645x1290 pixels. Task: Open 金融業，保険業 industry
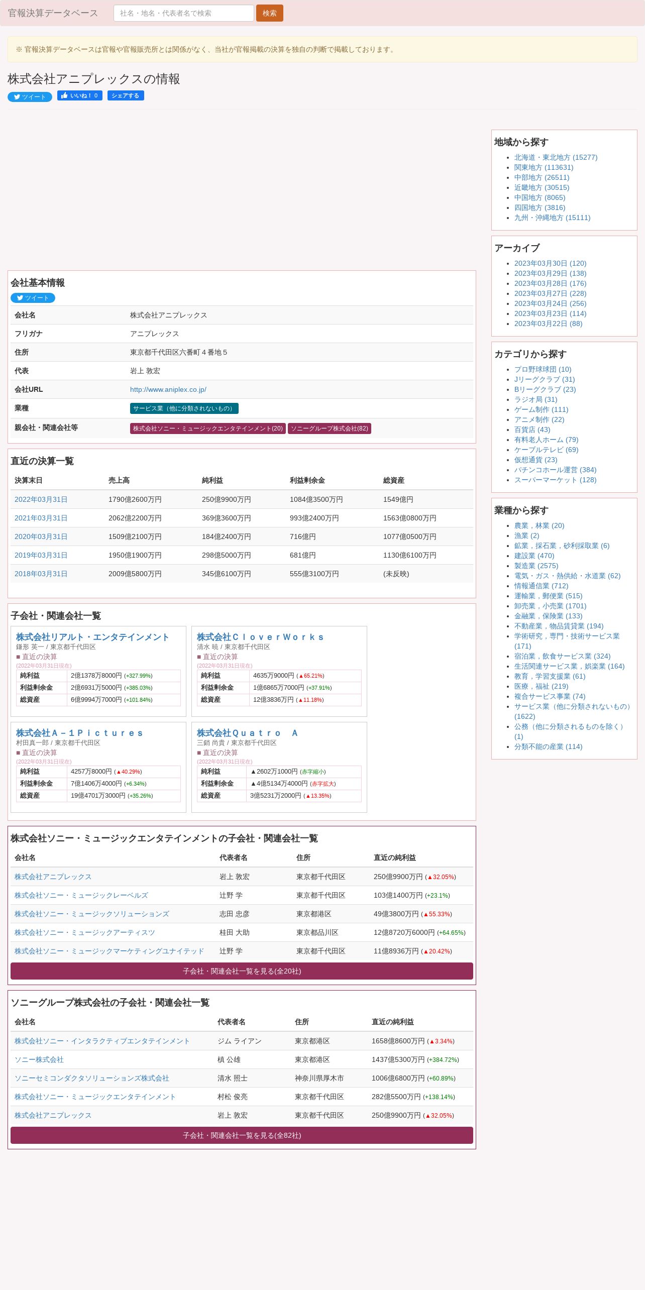coord(548,616)
